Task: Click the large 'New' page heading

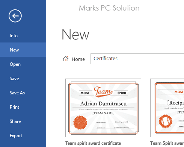Action: tap(75, 34)
